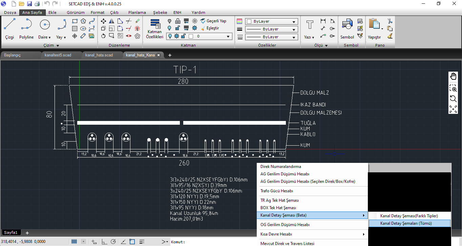The width and height of the screenshot is (462, 246).
Task: Click the Move tool in Düzenleme group
Action: (x=104, y=21)
